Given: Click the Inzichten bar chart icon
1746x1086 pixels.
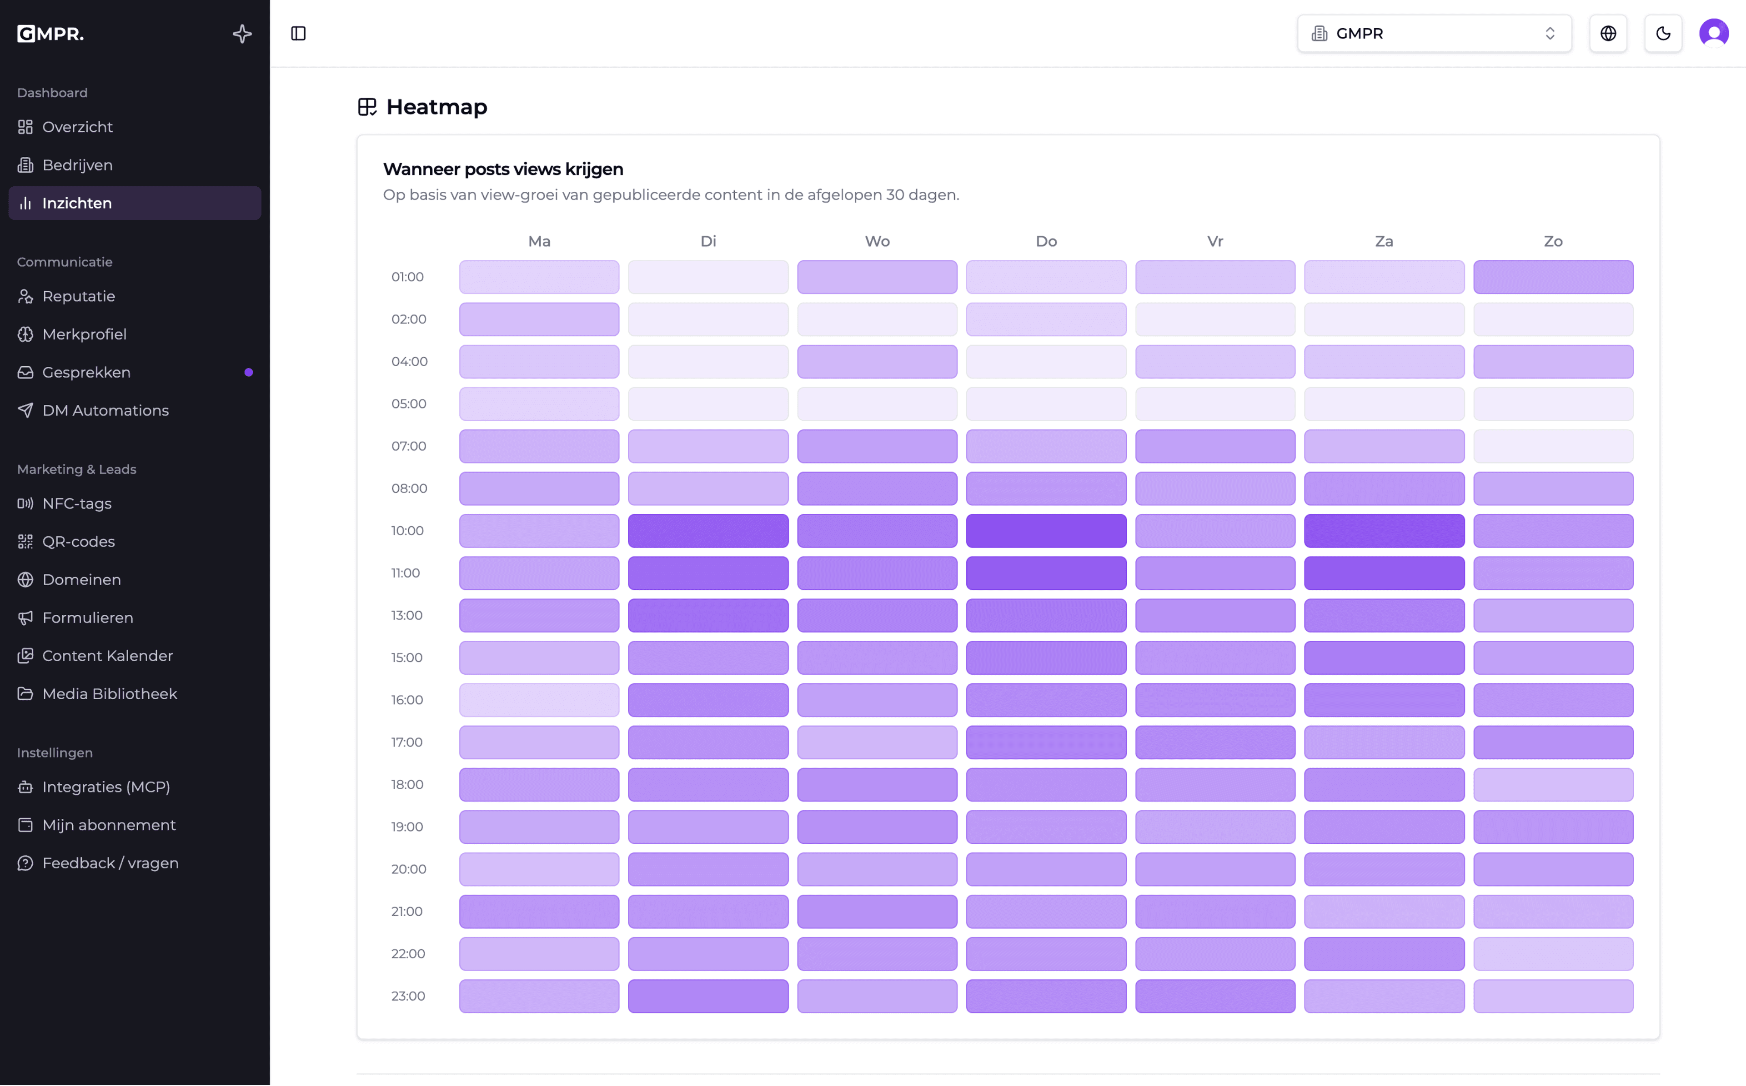Looking at the screenshot, I should pyautogui.click(x=26, y=203).
